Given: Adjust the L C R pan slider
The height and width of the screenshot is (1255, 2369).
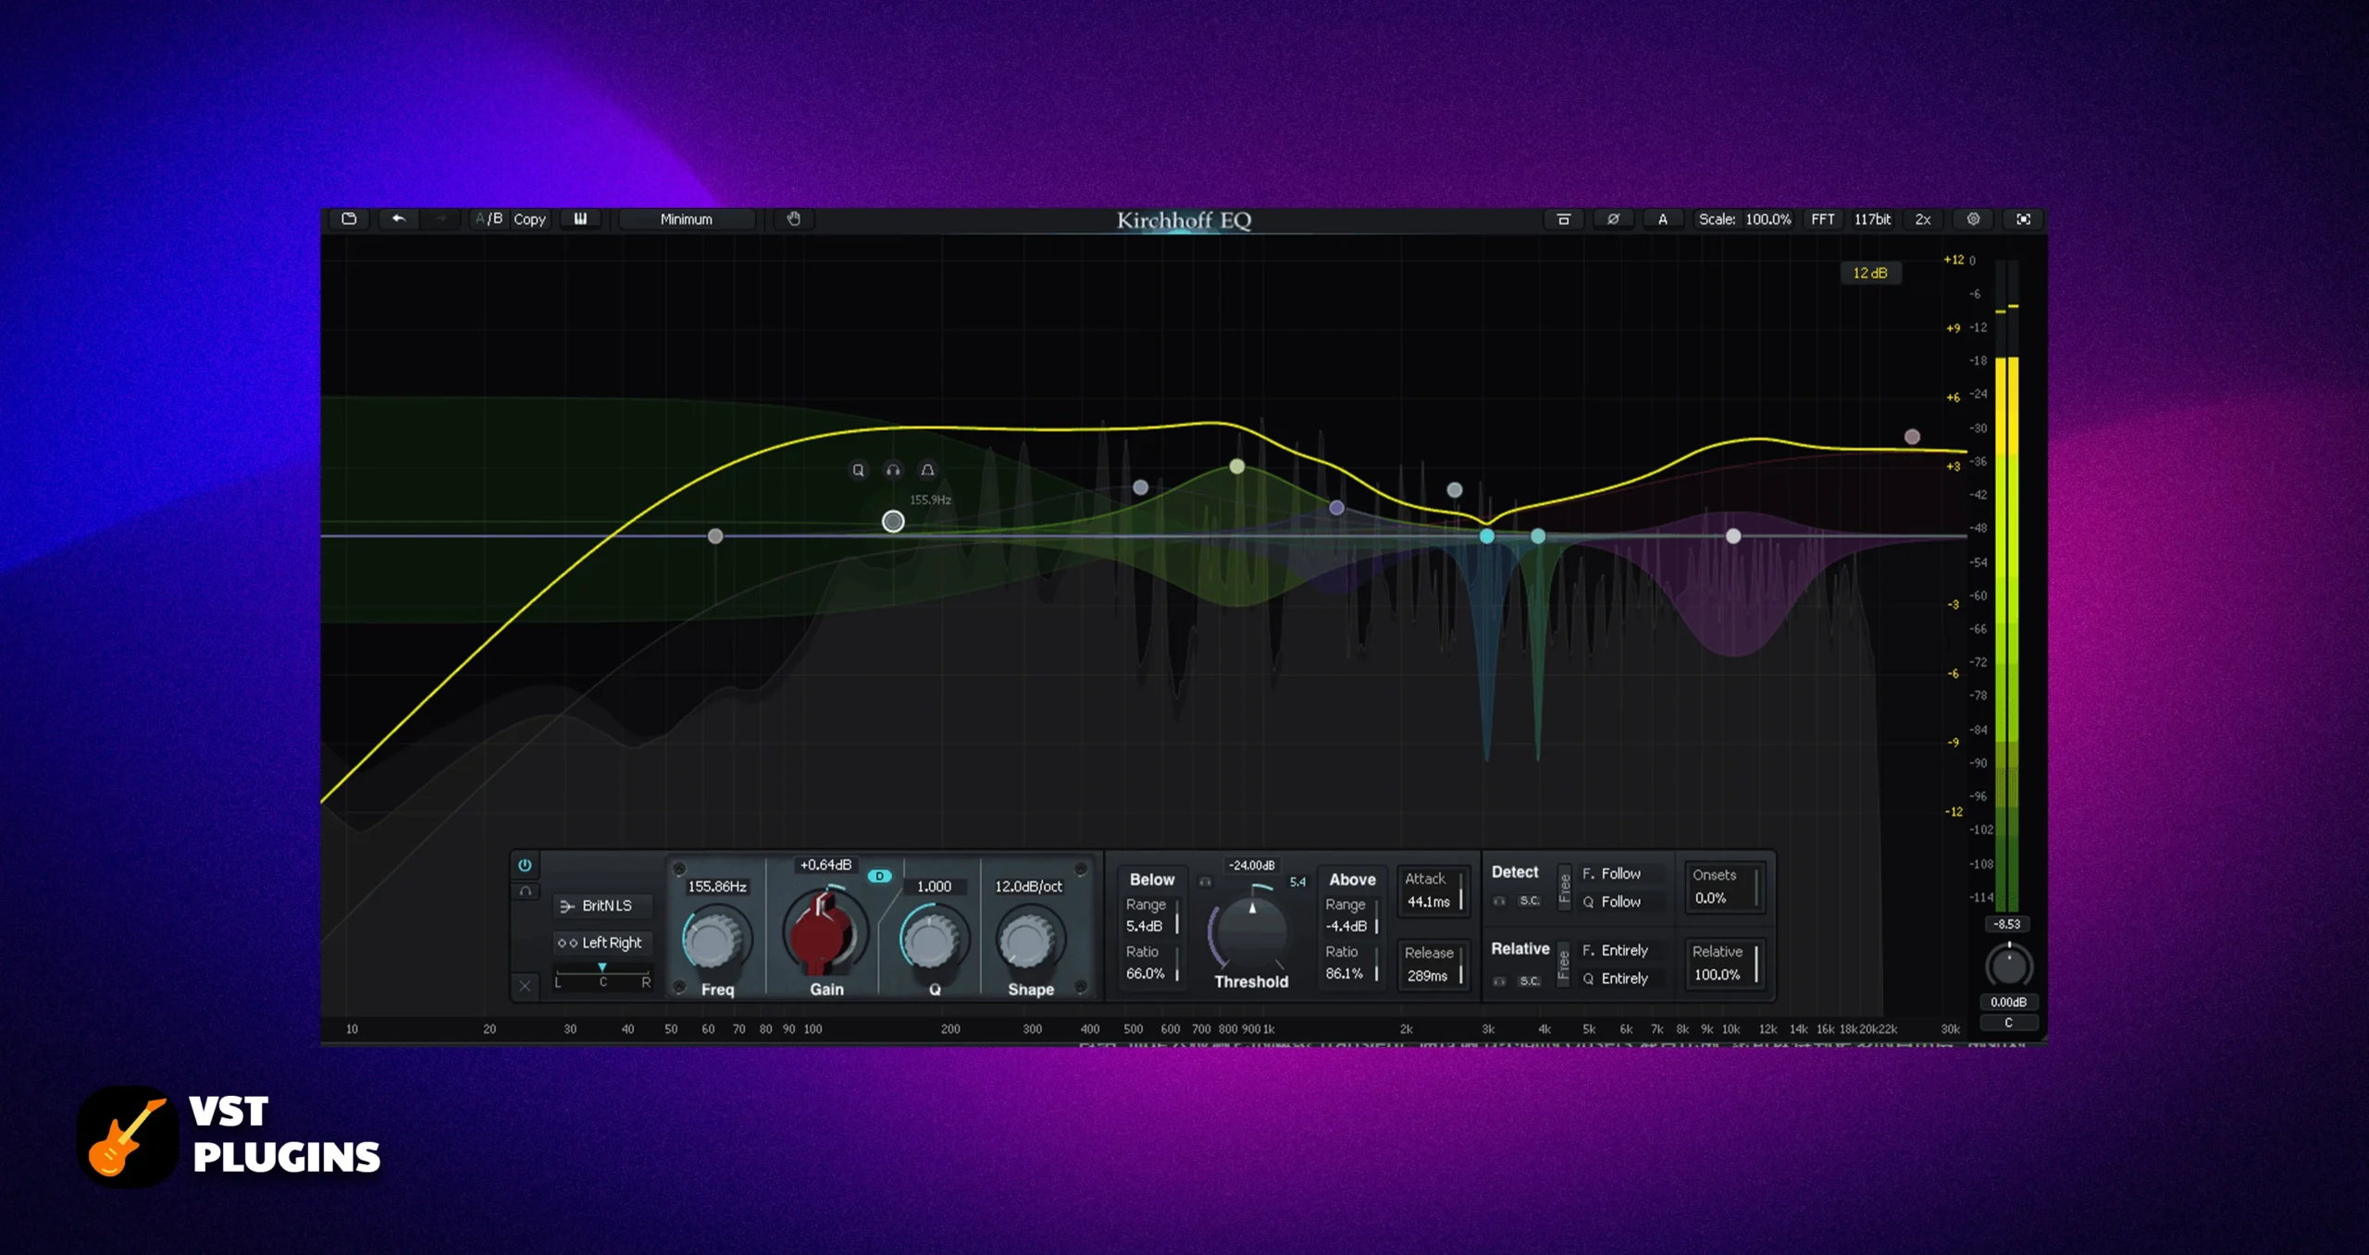Looking at the screenshot, I should click(602, 975).
